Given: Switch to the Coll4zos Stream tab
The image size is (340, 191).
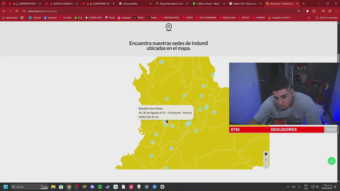Looking at the screenshot, I should pos(209,4).
